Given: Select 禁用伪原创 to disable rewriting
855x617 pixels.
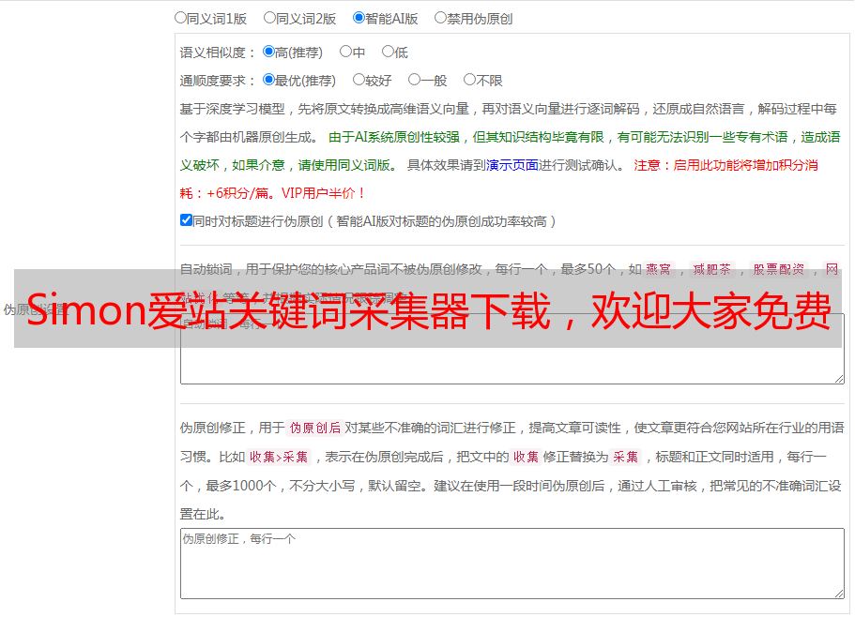Looking at the screenshot, I should [440, 18].
